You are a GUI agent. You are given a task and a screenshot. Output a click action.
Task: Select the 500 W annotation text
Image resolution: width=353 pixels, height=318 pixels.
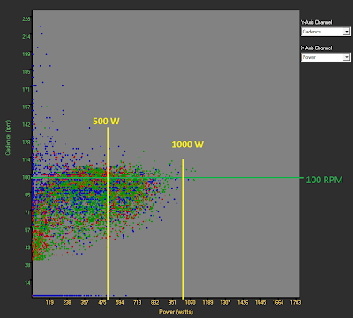pos(106,121)
